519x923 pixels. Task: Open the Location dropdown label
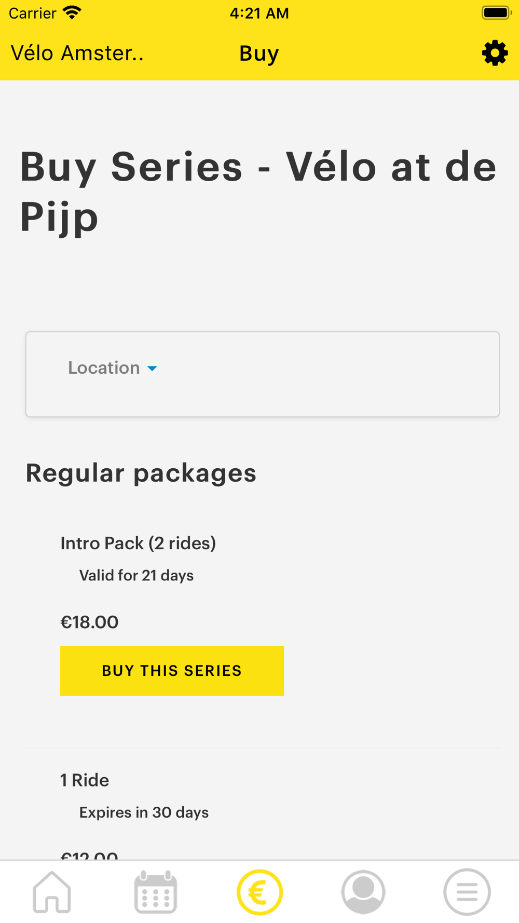(x=104, y=368)
